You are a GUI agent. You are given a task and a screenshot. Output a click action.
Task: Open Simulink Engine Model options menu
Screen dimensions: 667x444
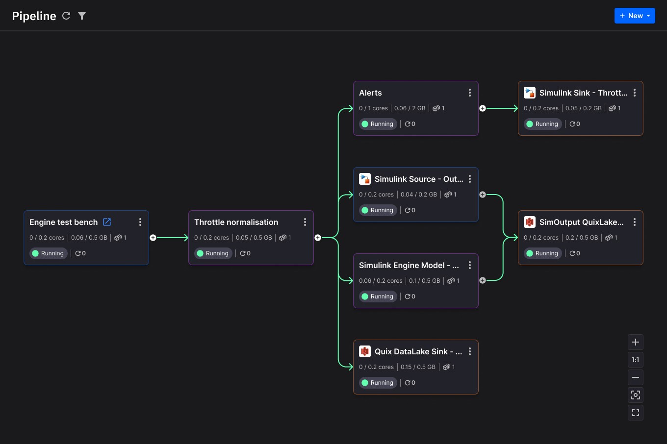(x=470, y=265)
